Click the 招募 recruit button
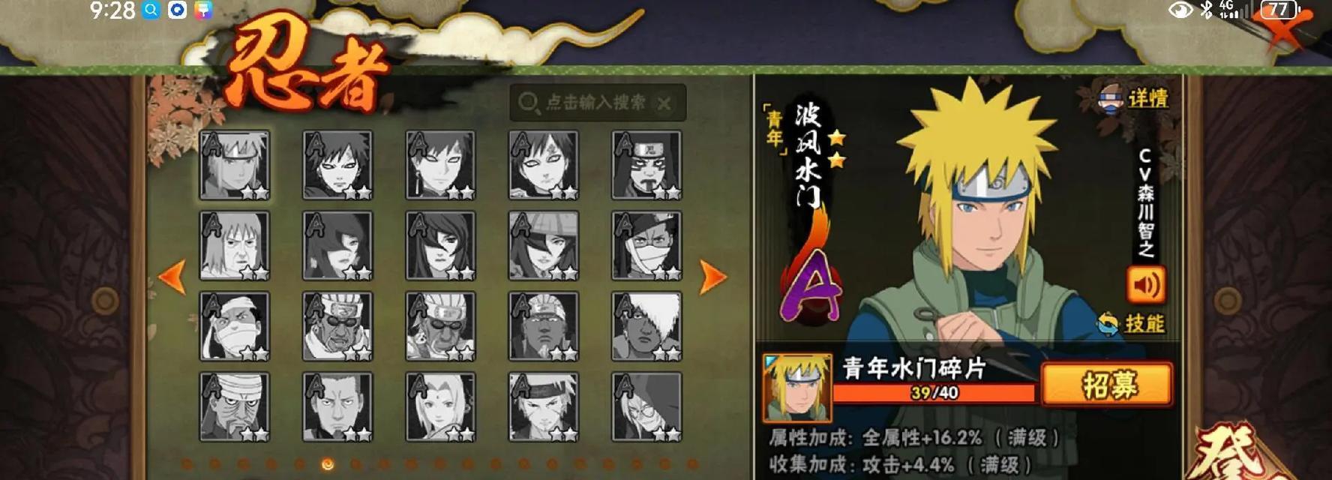The width and height of the screenshot is (1332, 480). tap(1107, 385)
